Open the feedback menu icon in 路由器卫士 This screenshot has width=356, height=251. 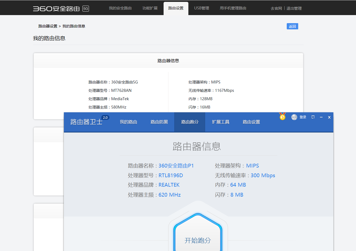pos(313,117)
